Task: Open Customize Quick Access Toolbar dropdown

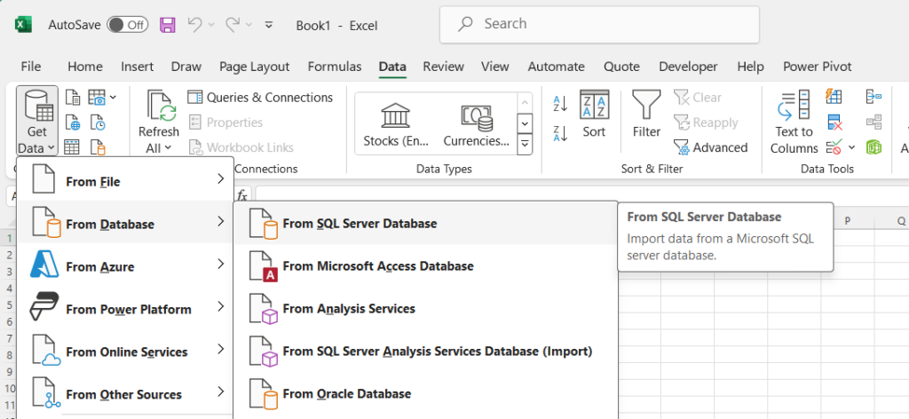Action: (269, 25)
